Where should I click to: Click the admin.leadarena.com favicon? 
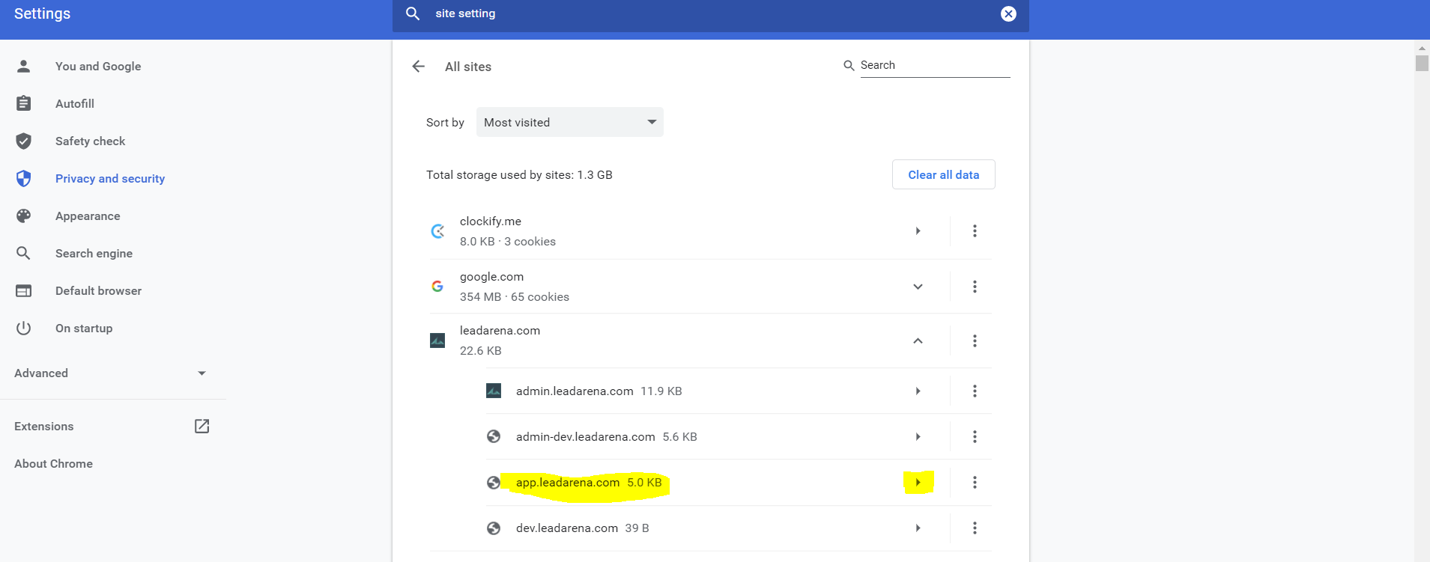point(494,391)
